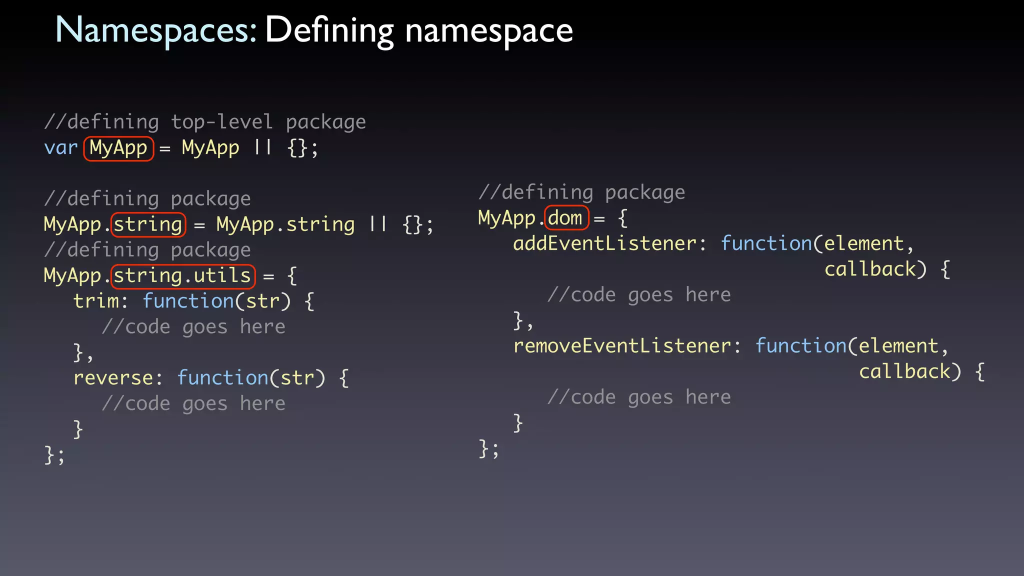Click the closing '};' of the MyApp.dom block

pos(489,448)
